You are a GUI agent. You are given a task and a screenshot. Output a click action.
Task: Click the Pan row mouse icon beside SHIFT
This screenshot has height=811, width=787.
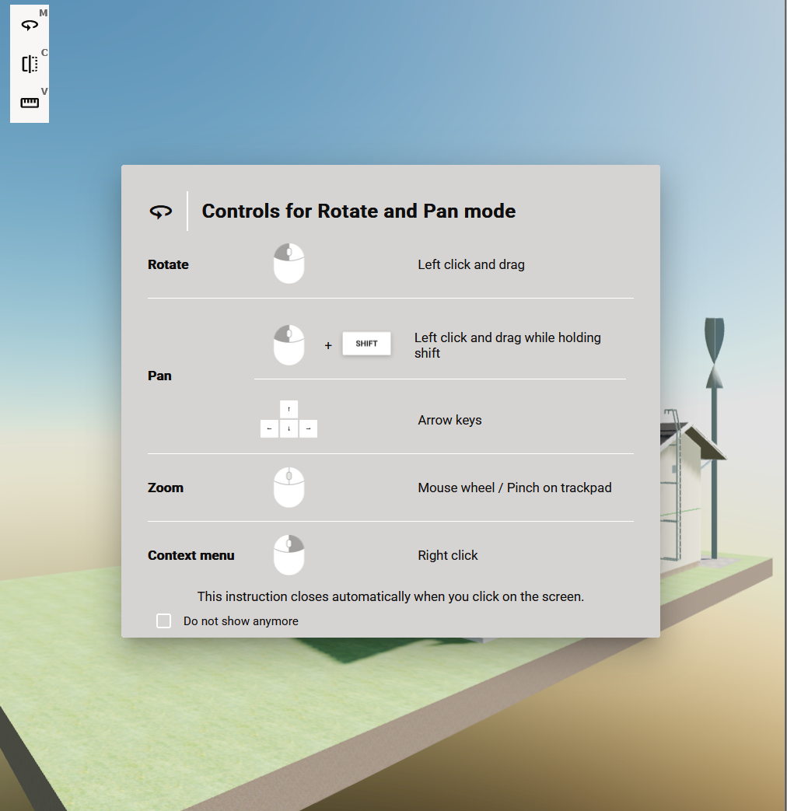[x=289, y=345]
